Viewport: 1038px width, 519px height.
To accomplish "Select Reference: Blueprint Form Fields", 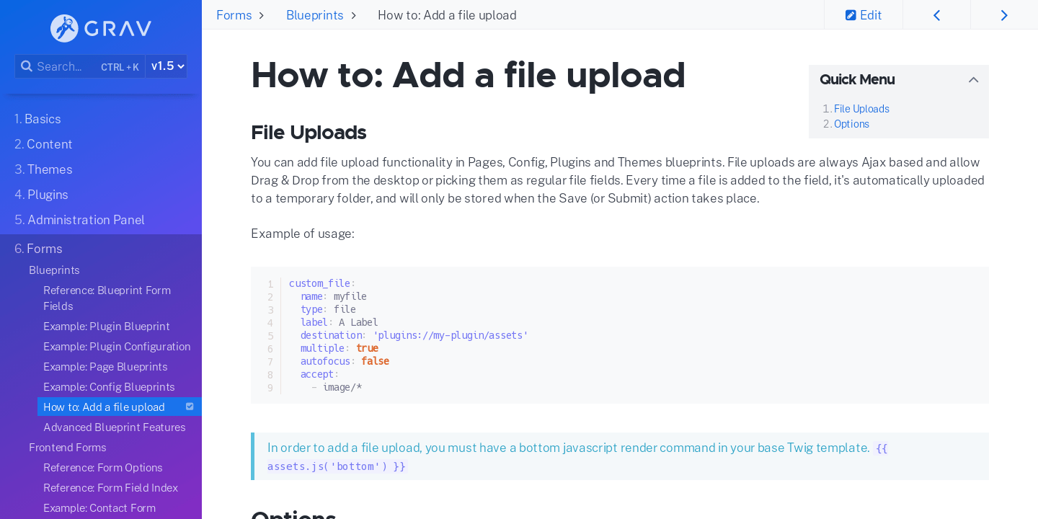I will point(107,298).
